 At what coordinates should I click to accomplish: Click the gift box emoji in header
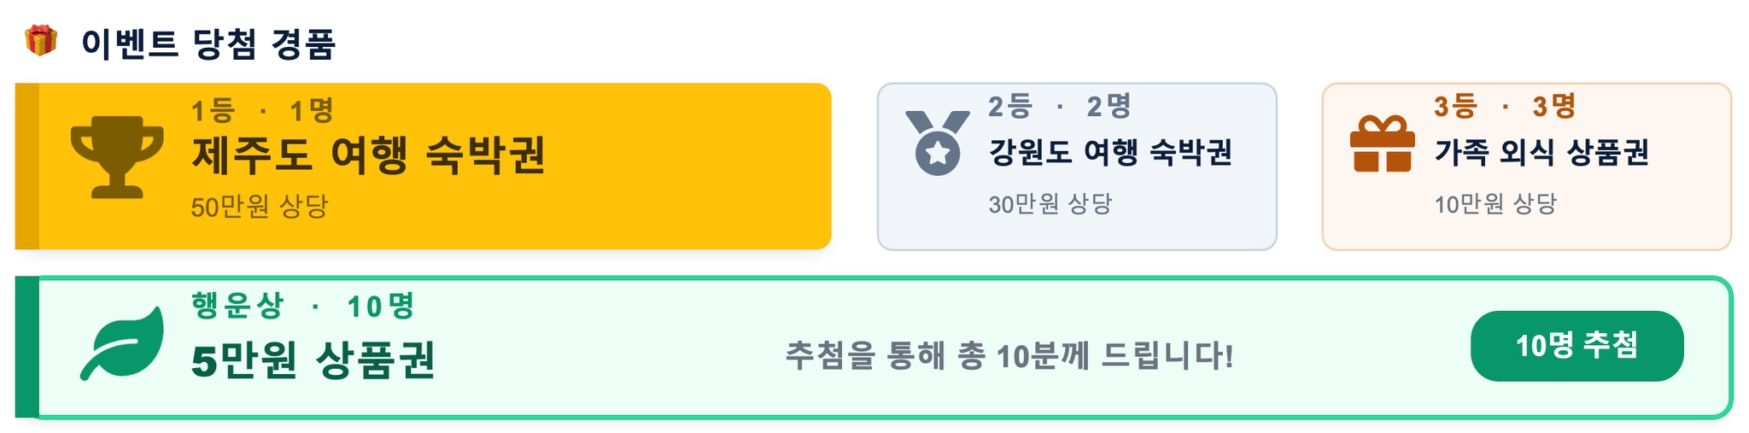click(40, 41)
